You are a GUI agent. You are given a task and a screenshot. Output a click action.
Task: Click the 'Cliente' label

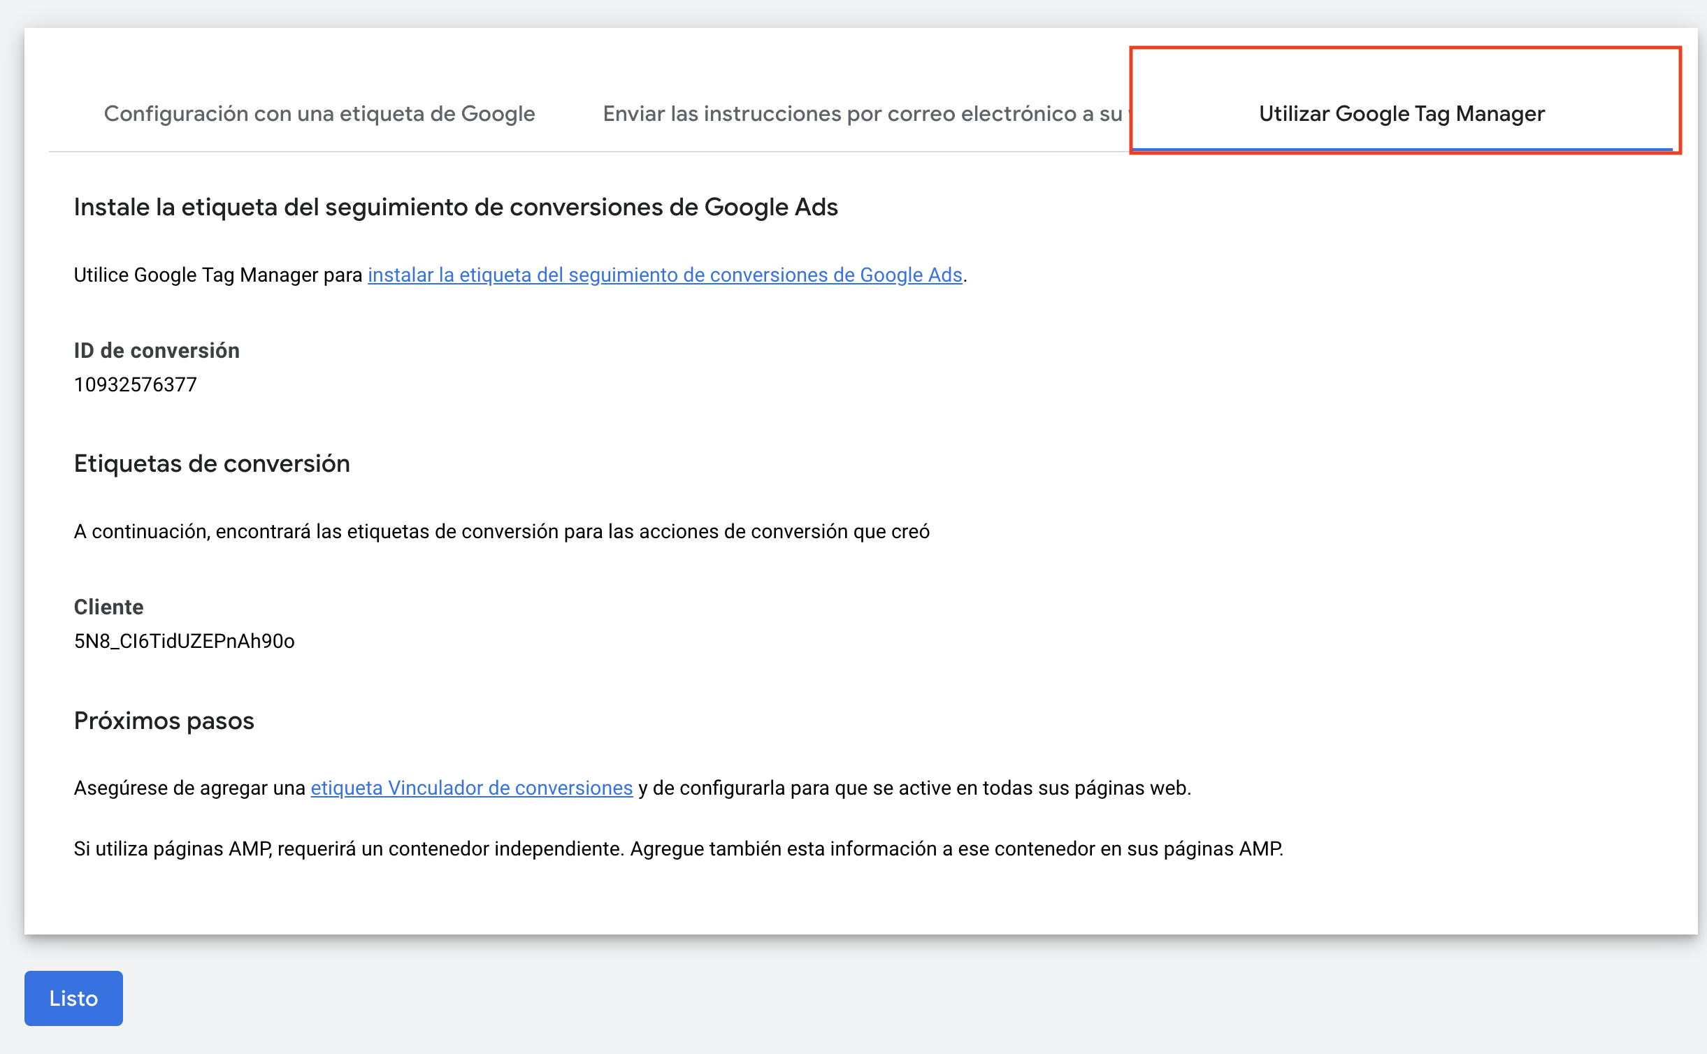point(108,607)
